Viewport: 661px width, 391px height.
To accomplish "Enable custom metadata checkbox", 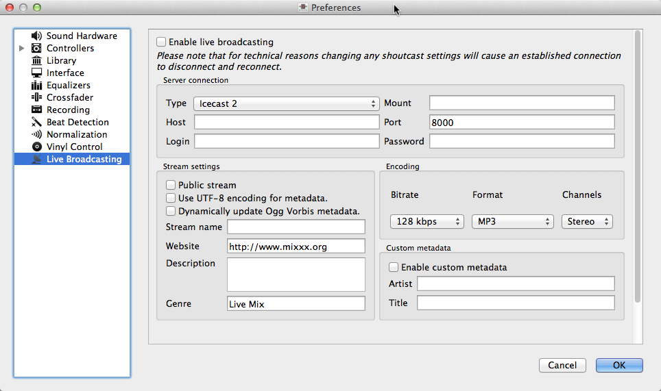I will 394,267.
